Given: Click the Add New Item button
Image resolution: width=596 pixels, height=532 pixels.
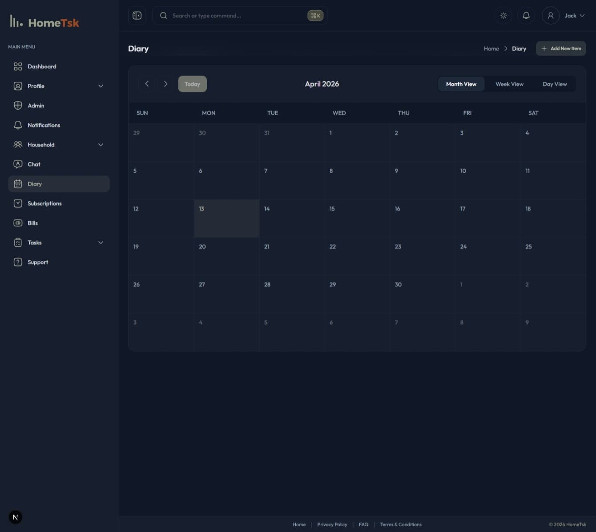Looking at the screenshot, I should click(x=561, y=48).
